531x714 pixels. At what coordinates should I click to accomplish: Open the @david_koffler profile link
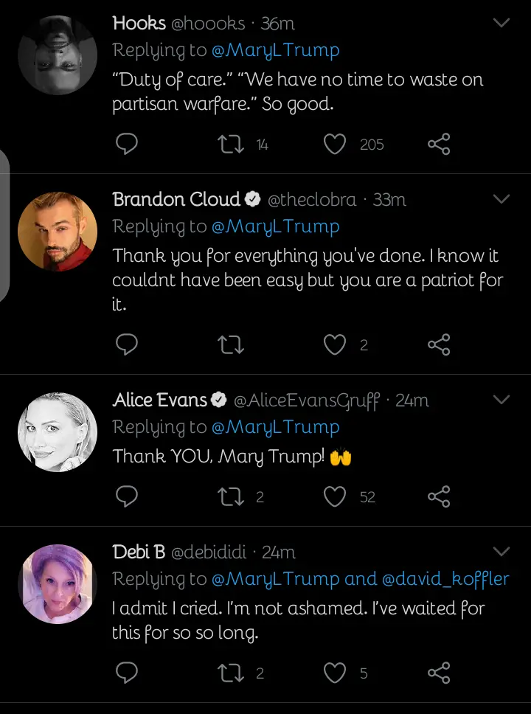(445, 579)
